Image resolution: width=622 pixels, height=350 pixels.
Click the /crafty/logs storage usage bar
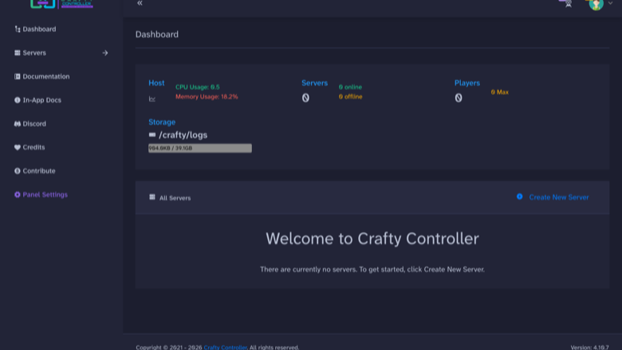200,147
